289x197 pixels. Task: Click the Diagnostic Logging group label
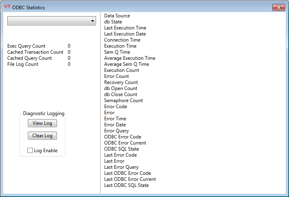pos(44,113)
